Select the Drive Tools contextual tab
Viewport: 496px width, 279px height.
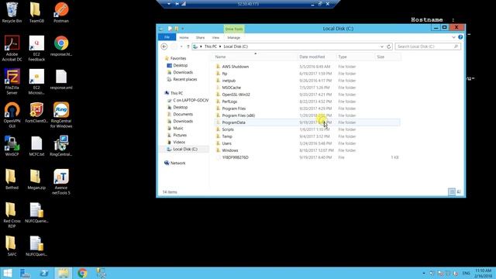[x=234, y=29]
